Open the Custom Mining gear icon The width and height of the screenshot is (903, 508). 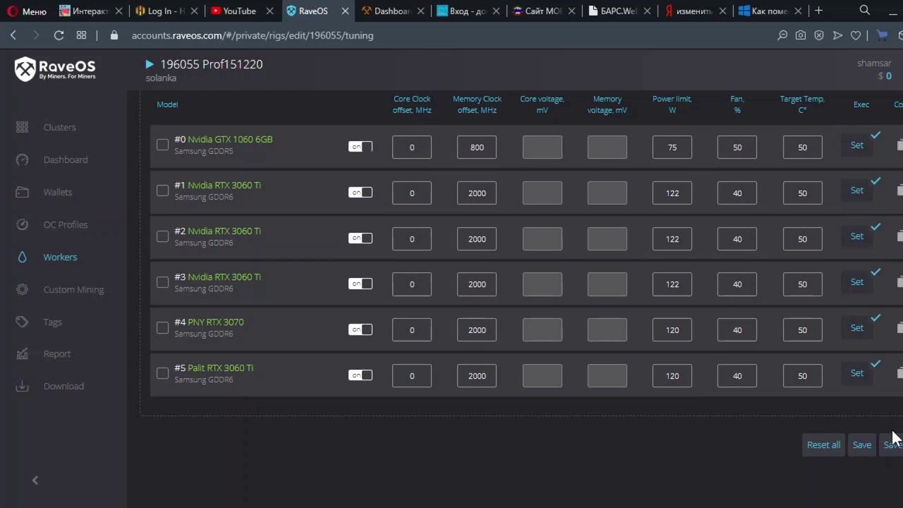[x=22, y=289]
